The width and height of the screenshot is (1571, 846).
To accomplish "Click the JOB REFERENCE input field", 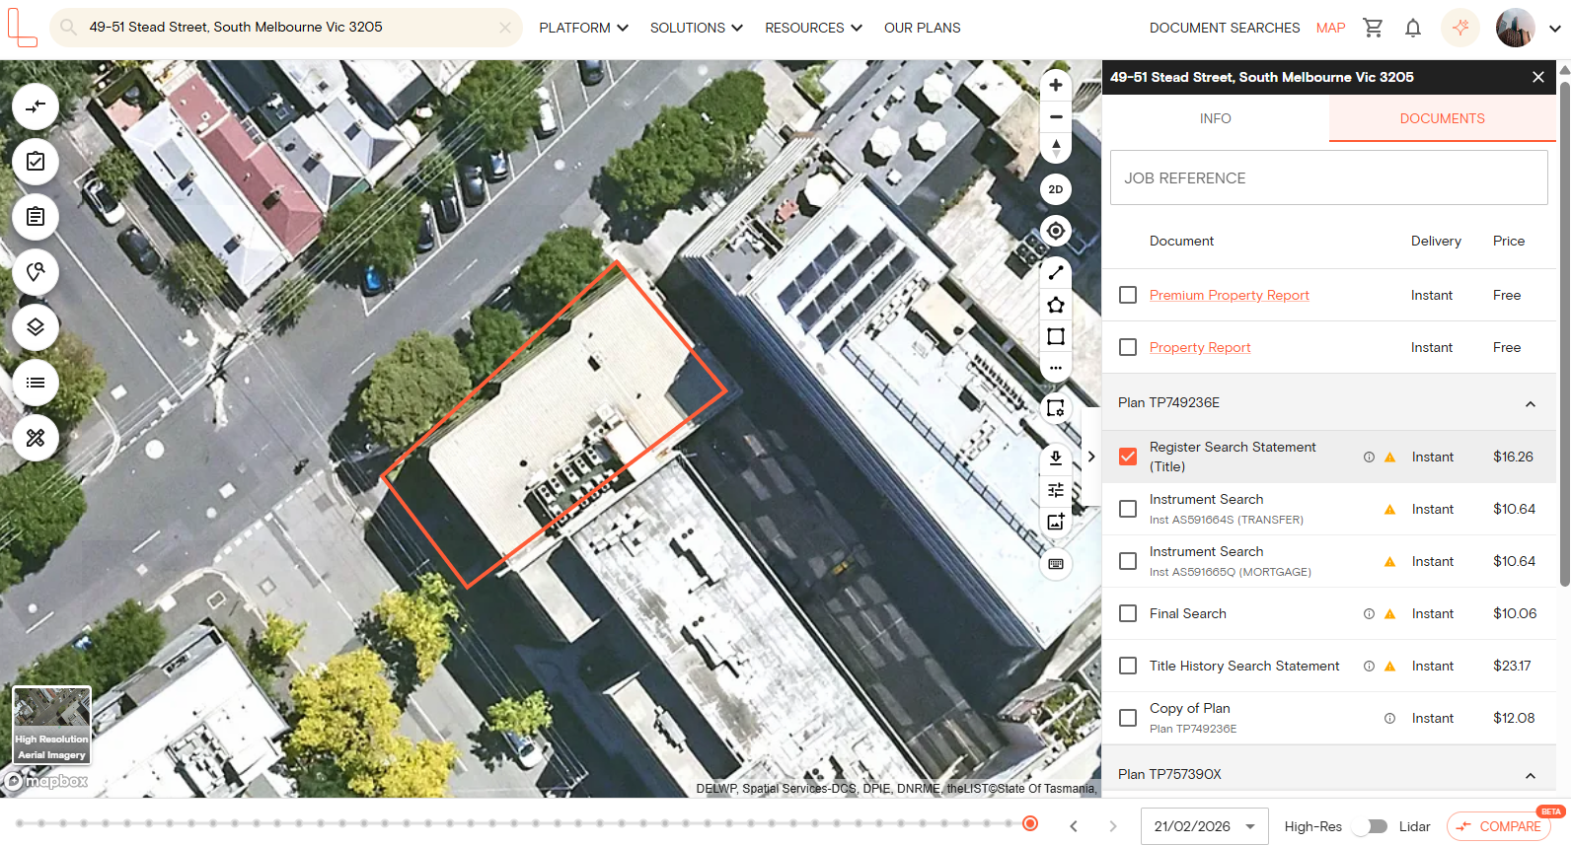I will click(x=1329, y=177).
